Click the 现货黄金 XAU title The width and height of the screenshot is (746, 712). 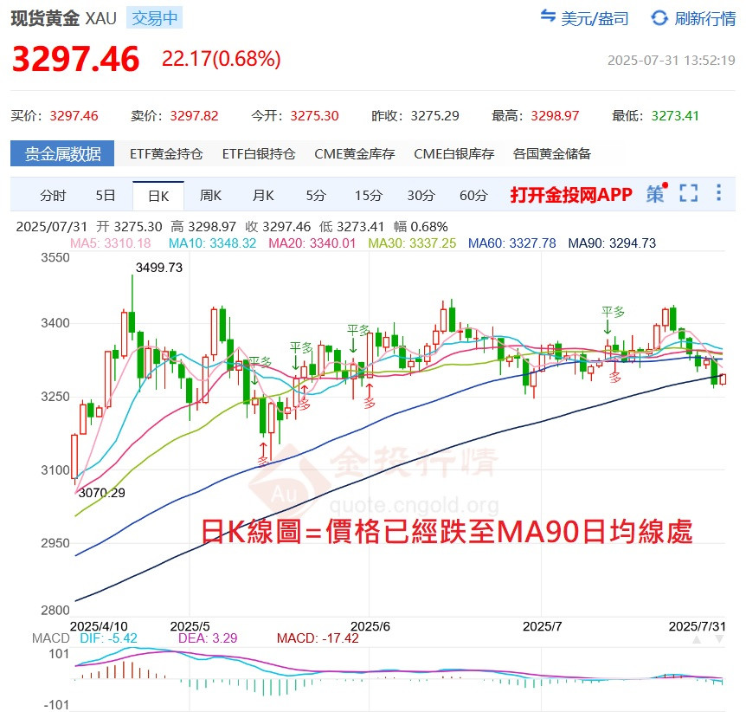pyautogui.click(x=64, y=18)
